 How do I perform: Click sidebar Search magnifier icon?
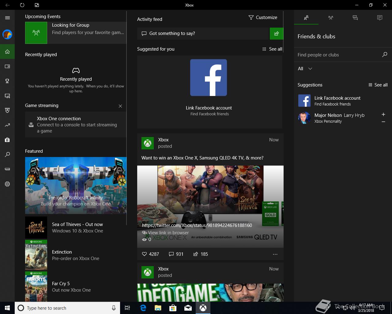(x=7, y=155)
